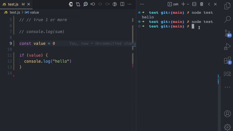Click line number 12 in the gutter
The height and width of the screenshot is (131, 233).
tap(9, 61)
